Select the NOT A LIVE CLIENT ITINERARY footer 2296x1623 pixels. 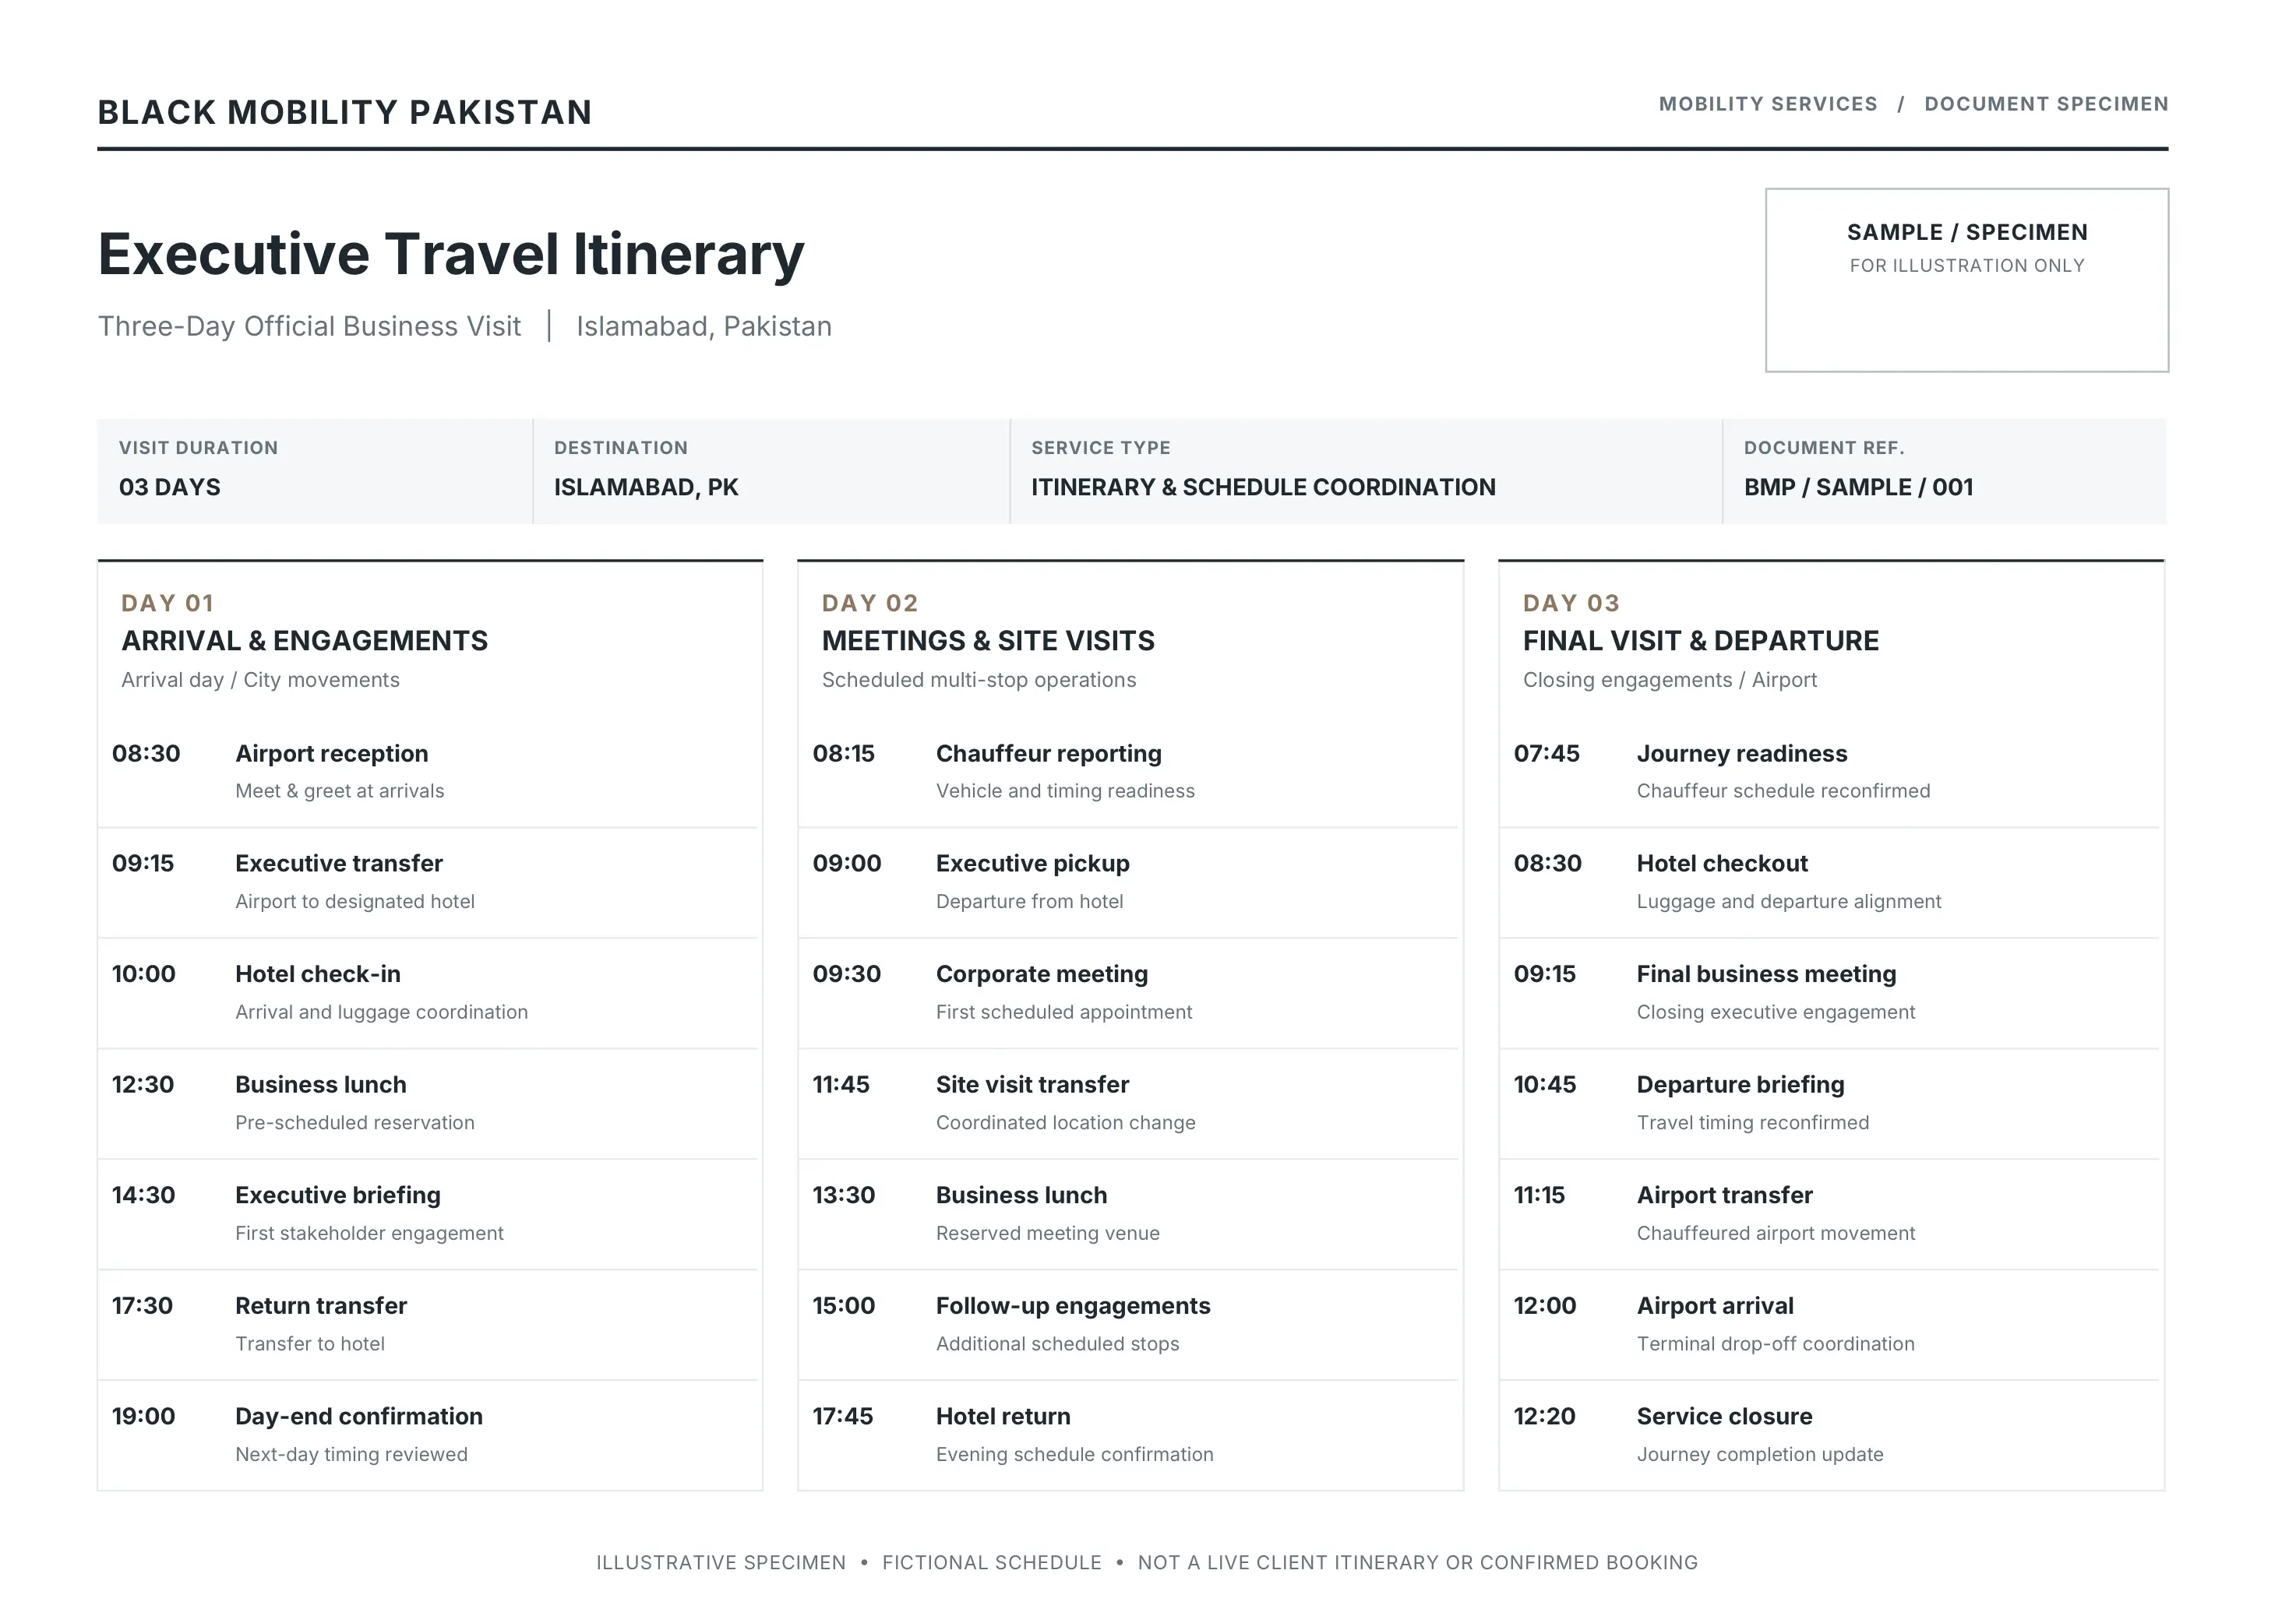[1417, 1562]
